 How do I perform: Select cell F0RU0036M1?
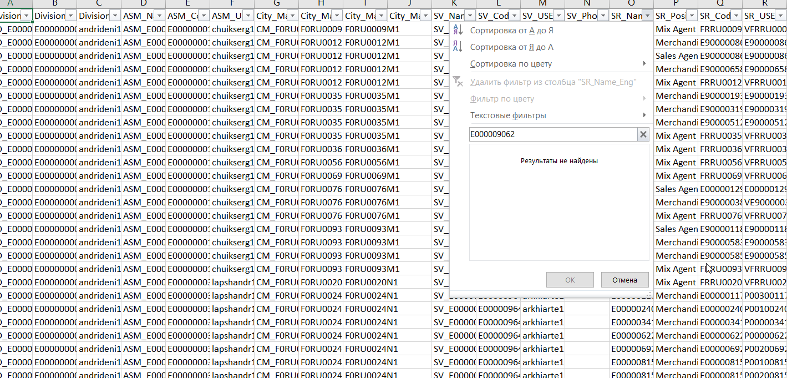pos(365,149)
